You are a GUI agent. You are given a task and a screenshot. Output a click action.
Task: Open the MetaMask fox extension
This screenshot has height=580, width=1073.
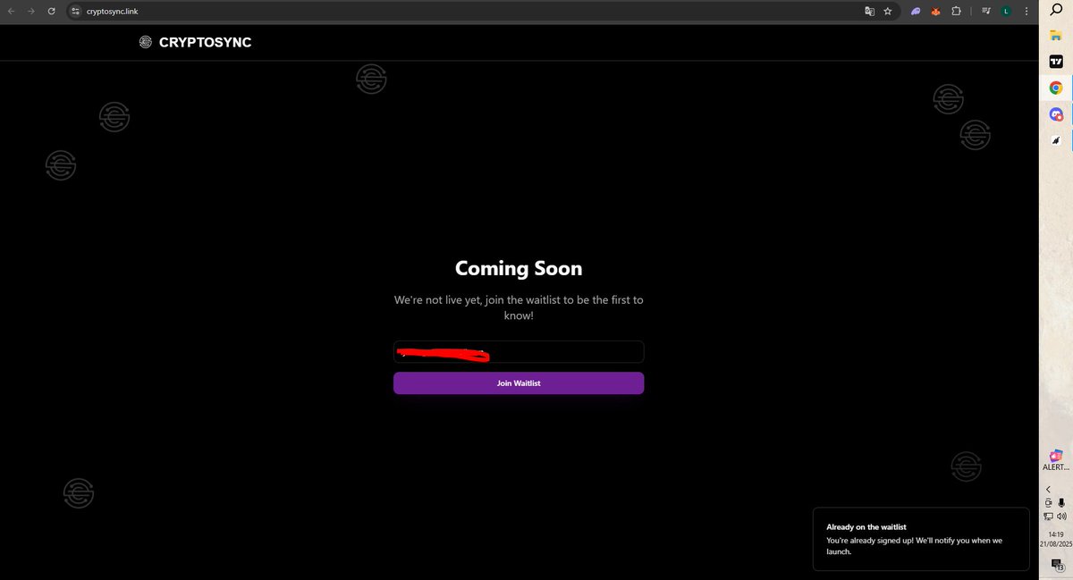(x=936, y=12)
